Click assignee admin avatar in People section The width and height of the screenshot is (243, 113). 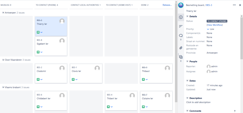click(x=209, y=72)
